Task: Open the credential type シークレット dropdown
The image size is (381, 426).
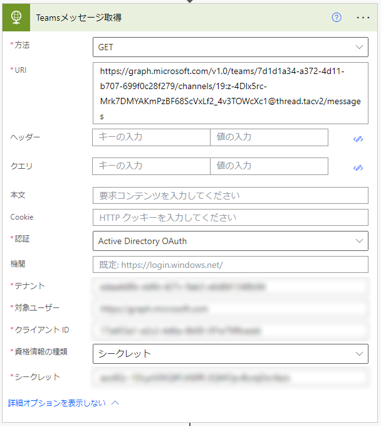Action: click(231, 354)
